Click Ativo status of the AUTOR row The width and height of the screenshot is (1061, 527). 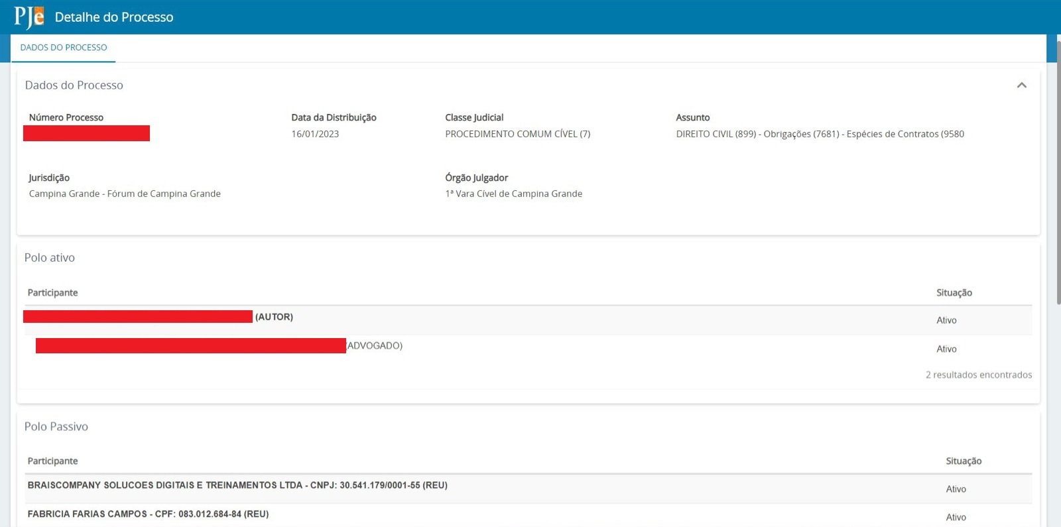click(946, 320)
